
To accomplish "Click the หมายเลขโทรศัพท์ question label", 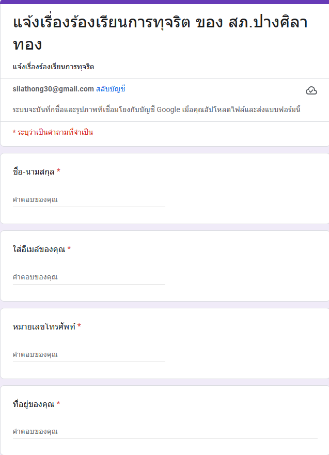I will (44, 326).
